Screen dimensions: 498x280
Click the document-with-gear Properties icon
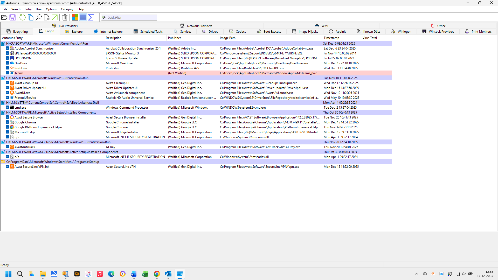(x=47, y=17)
